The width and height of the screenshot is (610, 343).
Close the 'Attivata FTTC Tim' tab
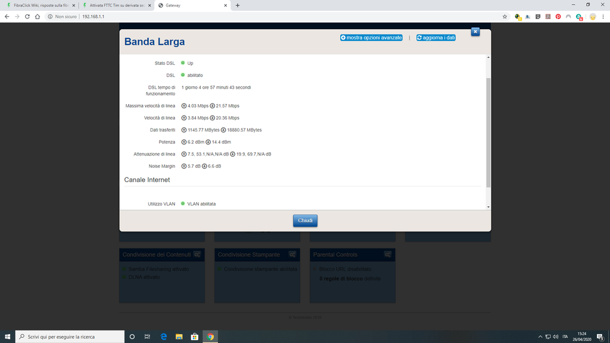[x=150, y=5]
